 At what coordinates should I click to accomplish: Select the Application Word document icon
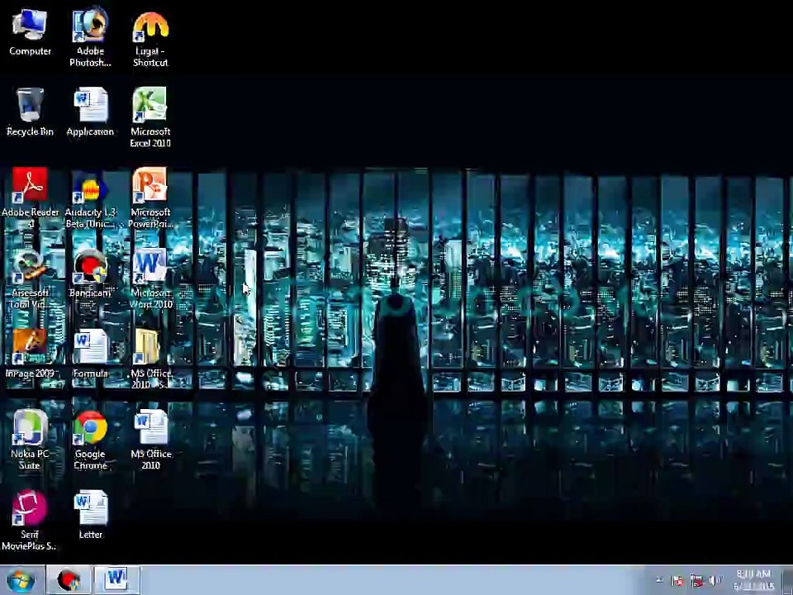click(x=90, y=112)
